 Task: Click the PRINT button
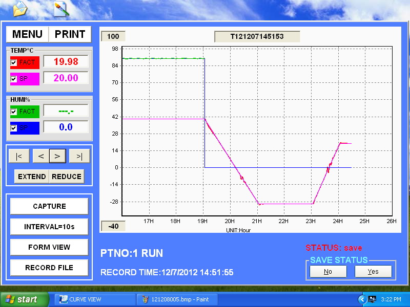click(70, 34)
